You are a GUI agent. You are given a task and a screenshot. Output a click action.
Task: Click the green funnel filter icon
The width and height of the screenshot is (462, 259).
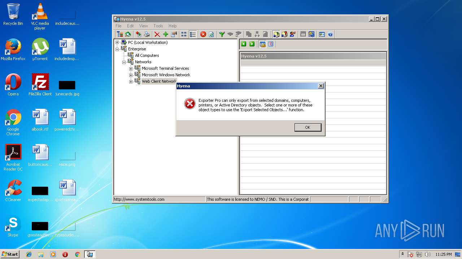tap(222, 35)
